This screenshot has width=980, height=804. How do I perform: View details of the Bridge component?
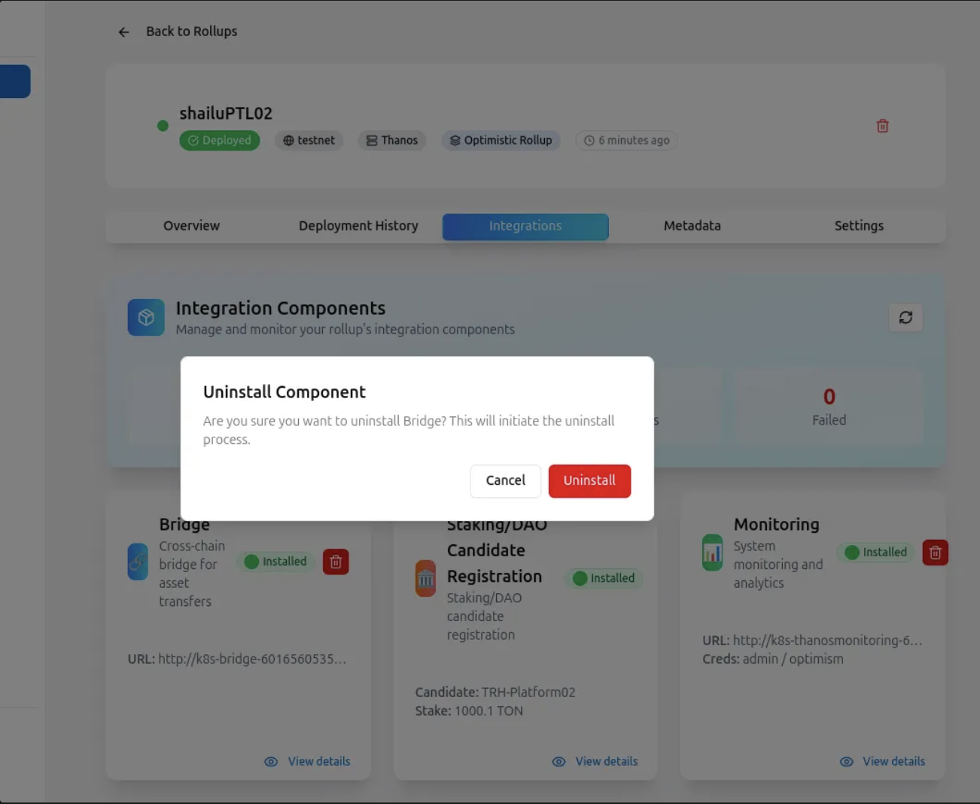point(307,761)
